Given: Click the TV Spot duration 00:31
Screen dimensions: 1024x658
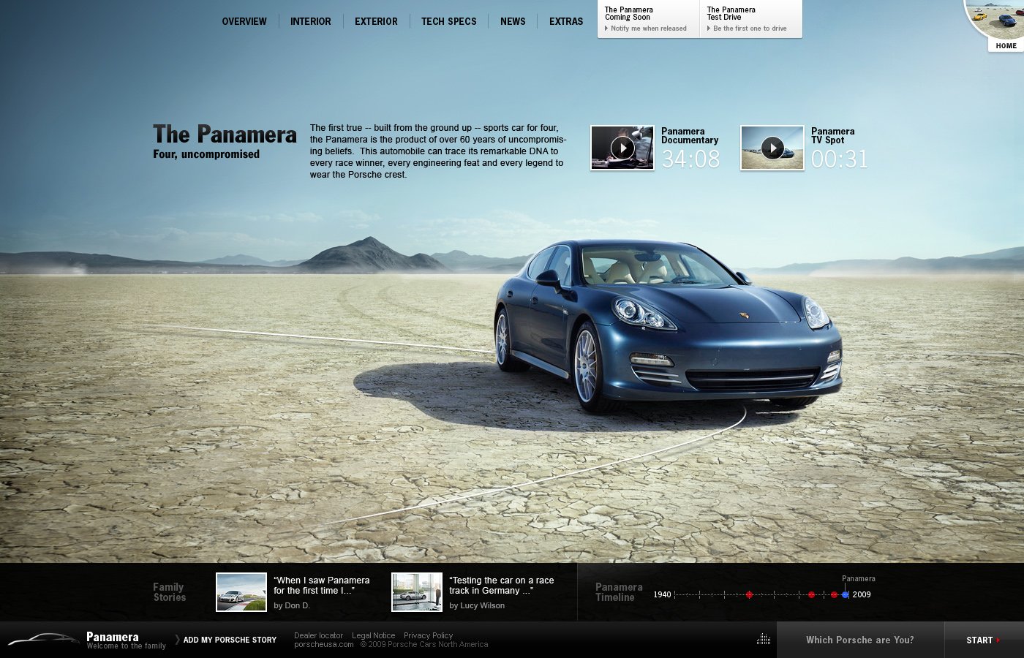Looking at the screenshot, I should pyautogui.click(x=840, y=159).
